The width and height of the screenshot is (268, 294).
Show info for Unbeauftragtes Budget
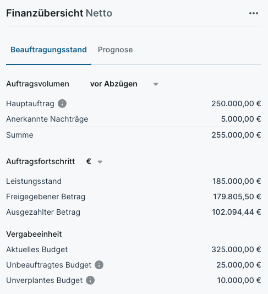pos(99,265)
